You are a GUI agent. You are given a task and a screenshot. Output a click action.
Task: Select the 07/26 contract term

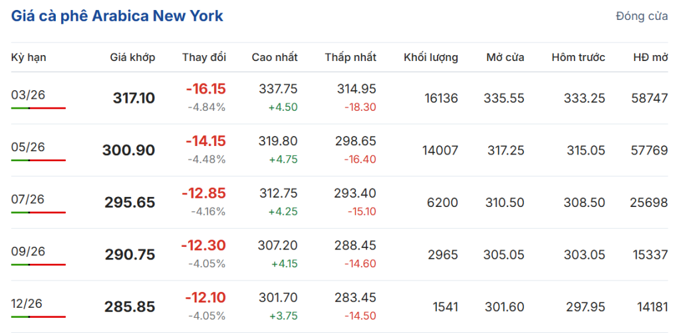point(28,198)
